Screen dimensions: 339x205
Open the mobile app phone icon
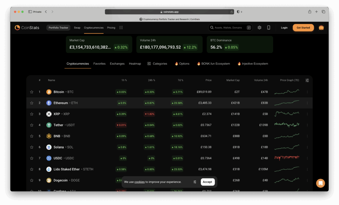click(268, 27)
